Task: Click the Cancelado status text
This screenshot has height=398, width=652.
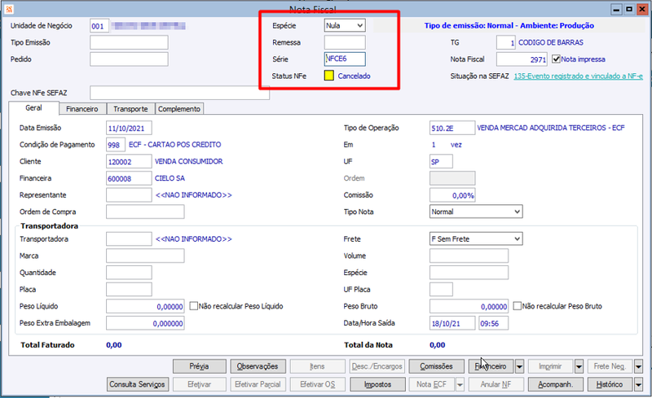Action: click(x=354, y=76)
